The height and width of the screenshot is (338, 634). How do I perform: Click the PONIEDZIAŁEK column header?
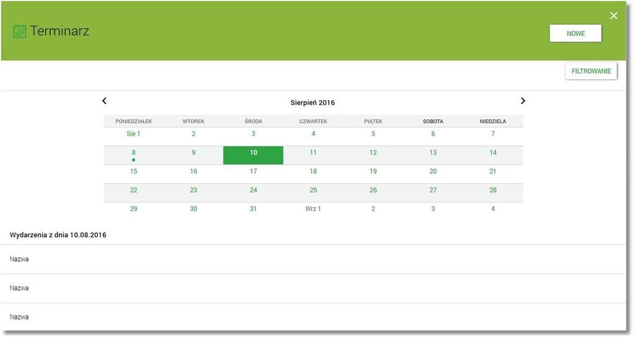point(134,121)
